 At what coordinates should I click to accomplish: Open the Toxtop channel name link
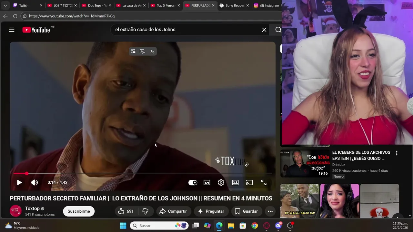[x=32, y=208]
